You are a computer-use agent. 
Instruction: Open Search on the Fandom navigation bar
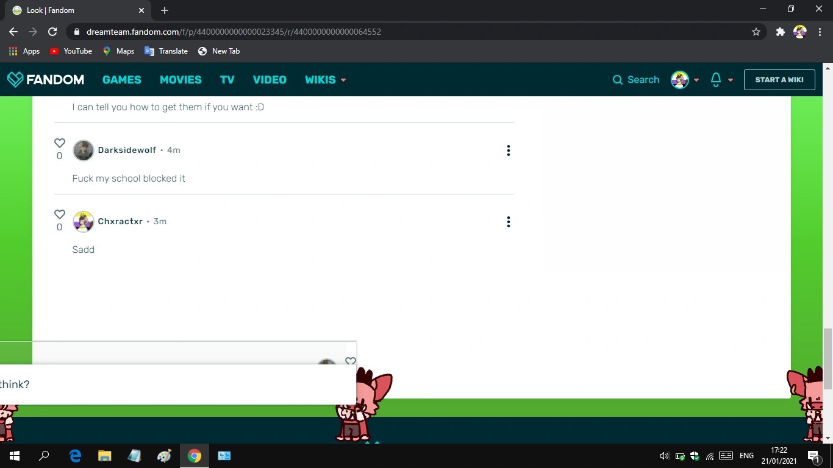(636, 79)
